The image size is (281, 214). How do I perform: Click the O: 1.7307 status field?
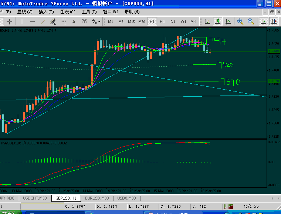pyautogui.click(x=75, y=207)
